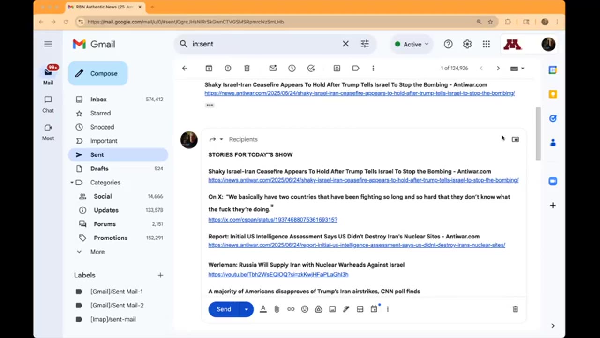Insert a photo in the reply
The image size is (600, 338).
332,309
